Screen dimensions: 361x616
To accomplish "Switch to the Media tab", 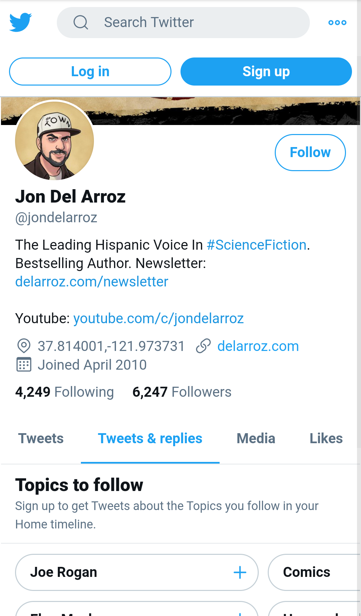I will [256, 439].
